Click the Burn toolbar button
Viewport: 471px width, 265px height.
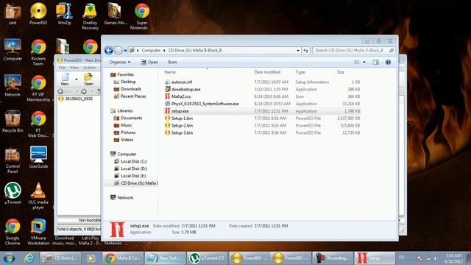tap(172, 62)
